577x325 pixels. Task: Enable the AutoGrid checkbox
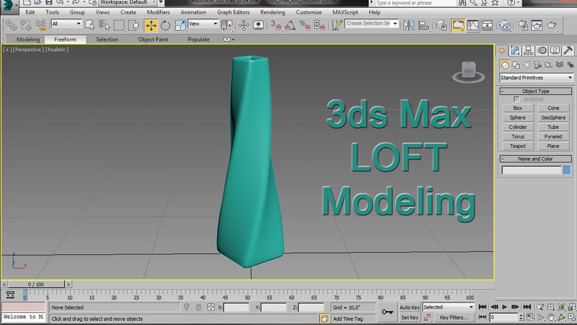coord(517,99)
